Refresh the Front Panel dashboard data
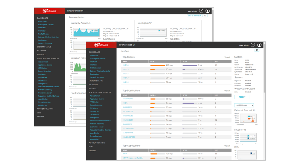 (x=257, y=50)
